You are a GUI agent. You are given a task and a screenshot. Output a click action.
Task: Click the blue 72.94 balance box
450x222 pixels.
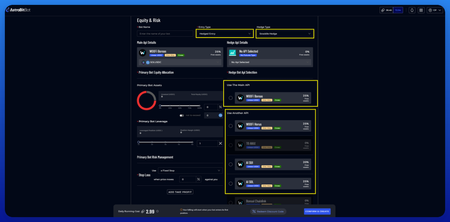click(399, 10)
